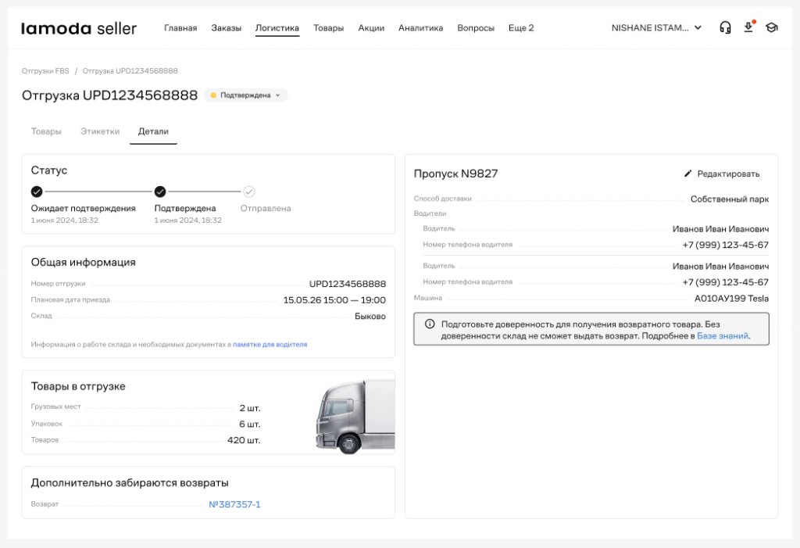Navigate to Акции section
This screenshot has width=800, height=548.
click(x=371, y=28)
